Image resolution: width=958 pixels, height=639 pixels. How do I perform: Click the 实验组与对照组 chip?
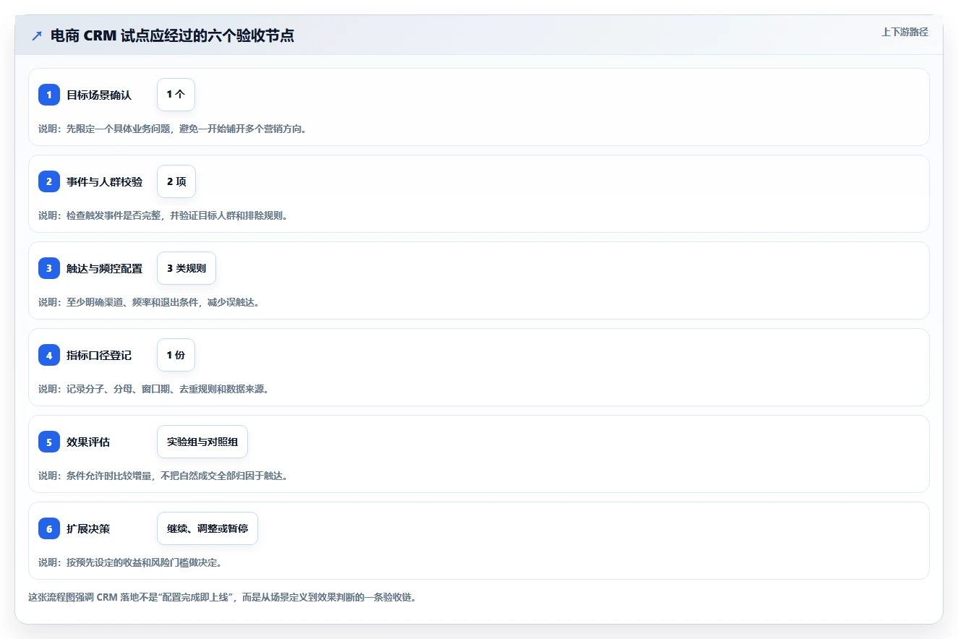(x=202, y=442)
